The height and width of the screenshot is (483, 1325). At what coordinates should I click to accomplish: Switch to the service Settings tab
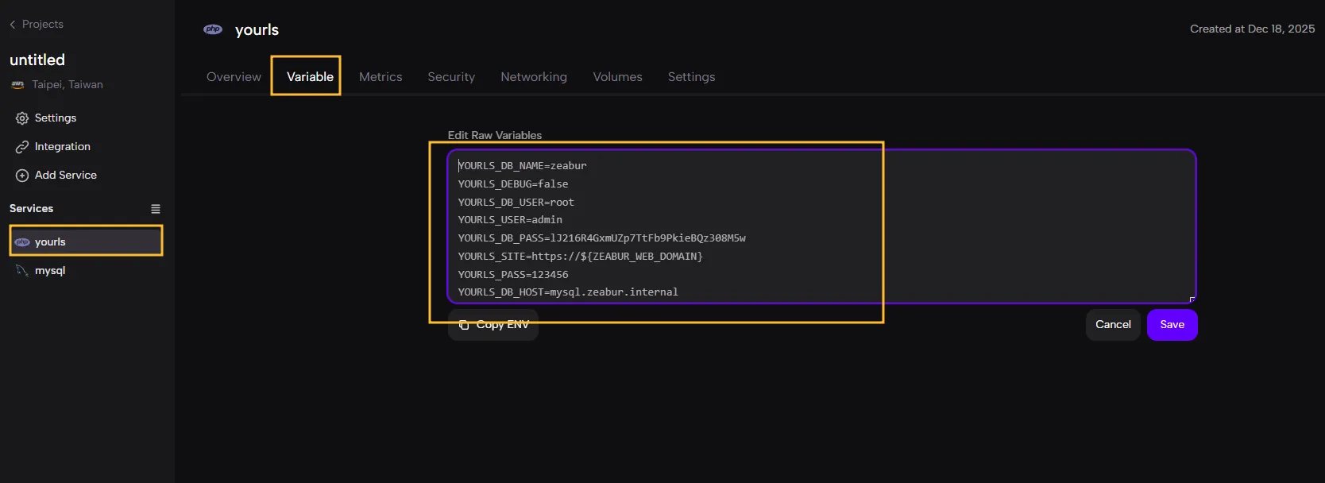[x=691, y=77]
